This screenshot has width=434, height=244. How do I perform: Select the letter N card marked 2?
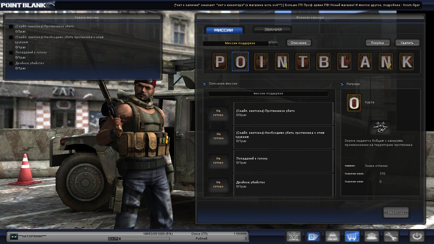click(386, 62)
